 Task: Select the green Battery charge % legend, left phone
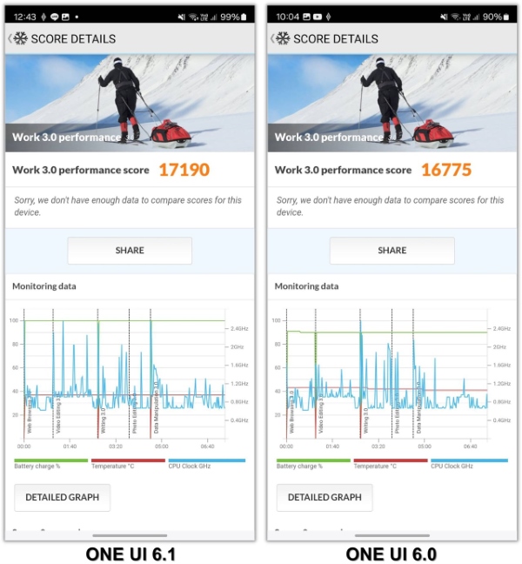(50, 462)
